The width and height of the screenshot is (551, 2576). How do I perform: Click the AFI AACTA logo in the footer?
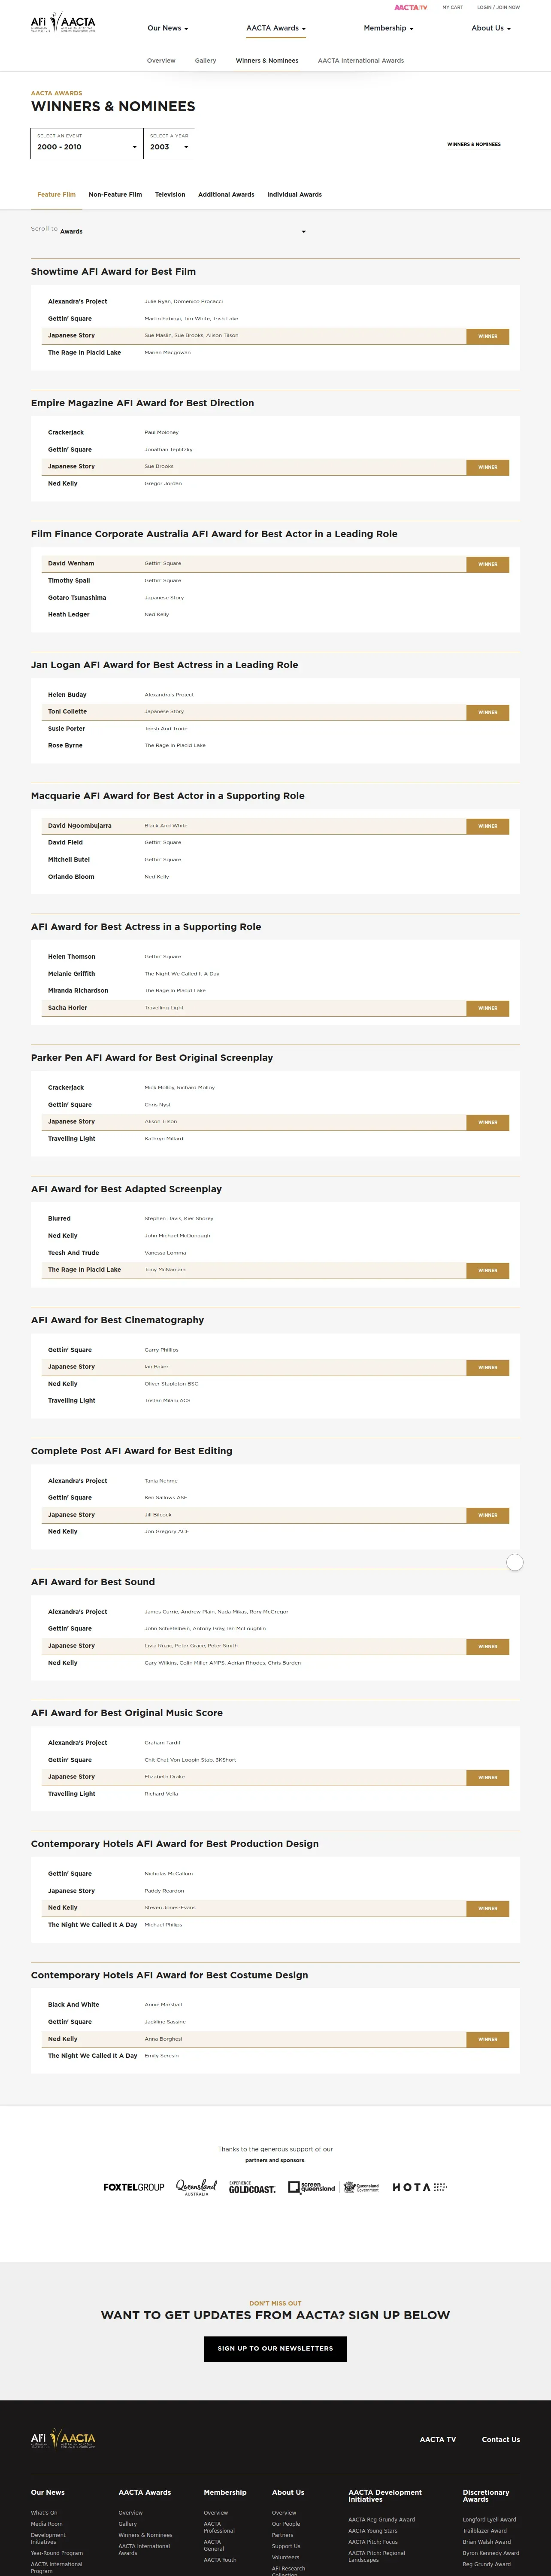pyautogui.click(x=63, y=2438)
